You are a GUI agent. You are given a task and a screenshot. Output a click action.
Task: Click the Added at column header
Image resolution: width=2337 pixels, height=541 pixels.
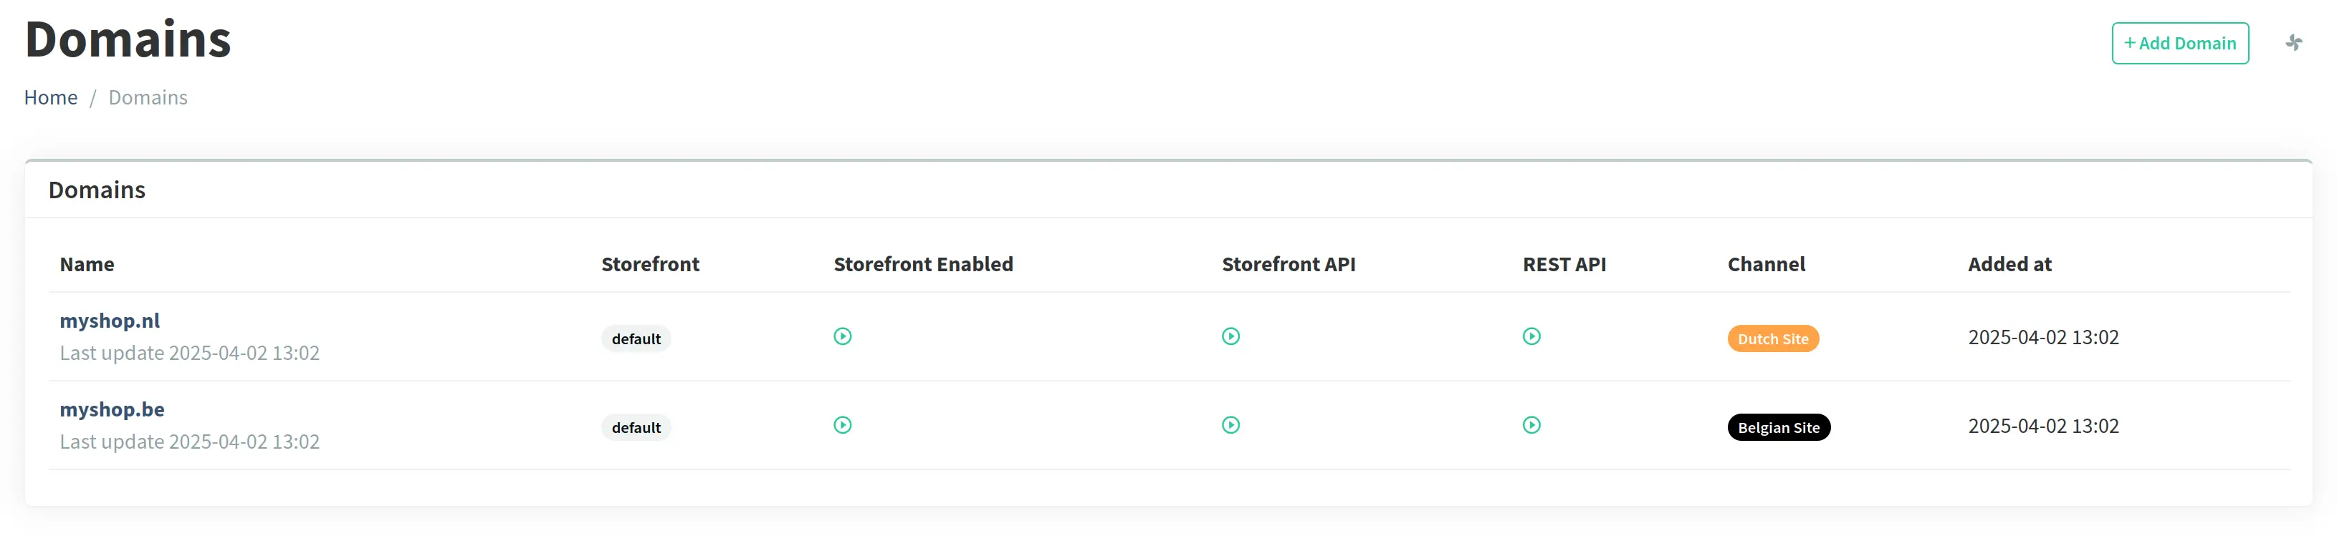pyautogui.click(x=2009, y=265)
